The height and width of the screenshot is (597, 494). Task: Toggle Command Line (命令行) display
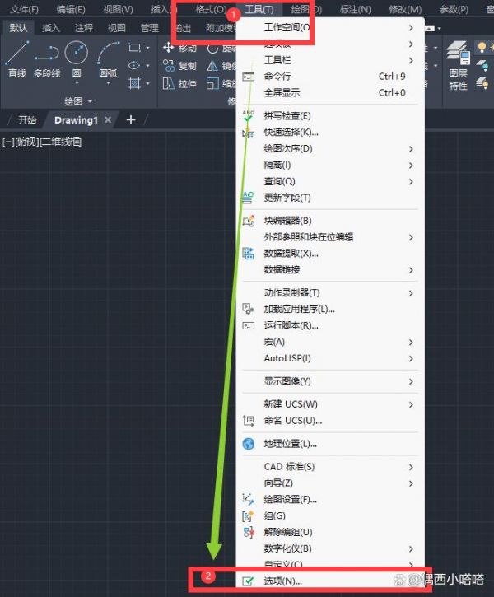(277, 77)
